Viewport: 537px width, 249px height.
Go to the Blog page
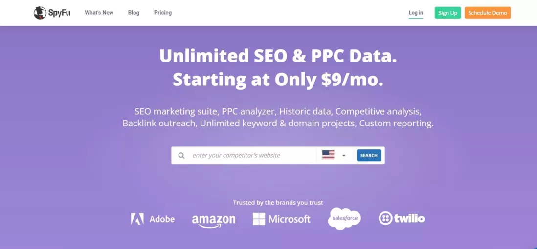134,13
